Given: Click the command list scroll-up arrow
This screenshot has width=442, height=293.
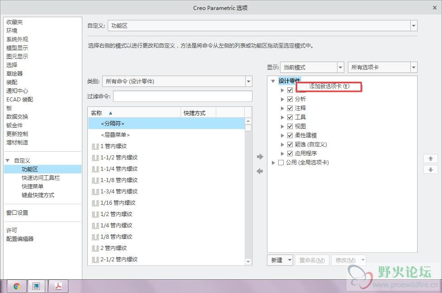Looking at the screenshot, I should (248, 121).
